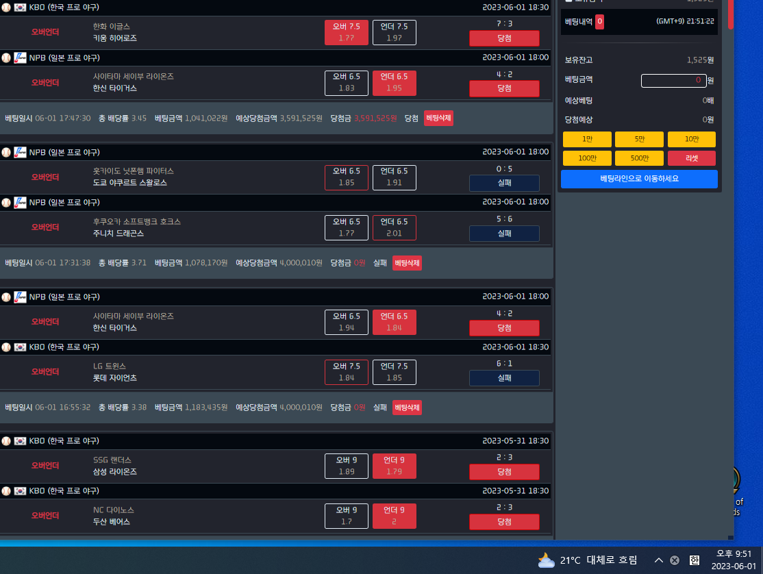This screenshot has width=763, height=574.
Task: Delete the bet placed at 17:47:30
Action: (438, 118)
